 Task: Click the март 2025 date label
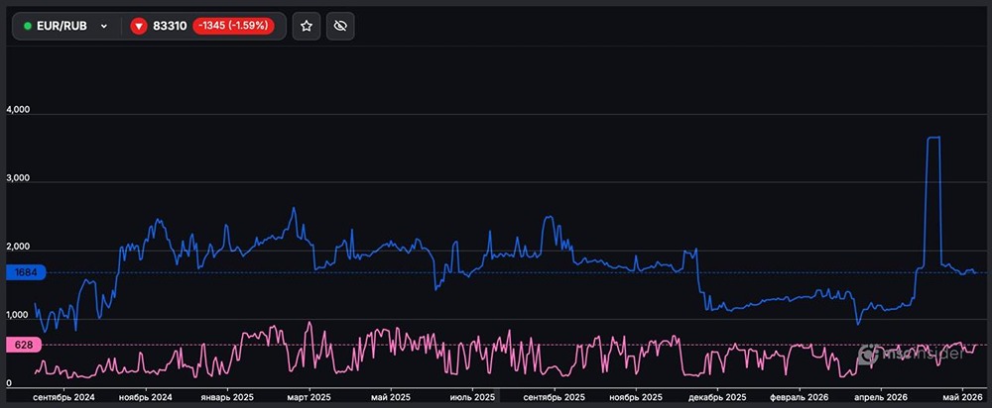tap(310, 397)
